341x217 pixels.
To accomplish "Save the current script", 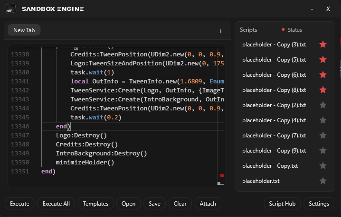I will point(155,204).
